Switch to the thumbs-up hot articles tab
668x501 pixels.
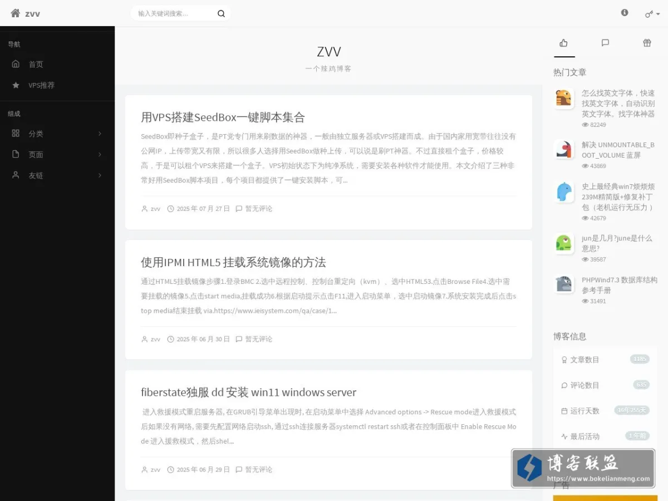[x=564, y=43]
